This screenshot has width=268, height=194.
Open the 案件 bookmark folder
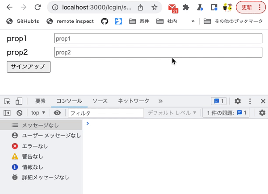click(139, 21)
